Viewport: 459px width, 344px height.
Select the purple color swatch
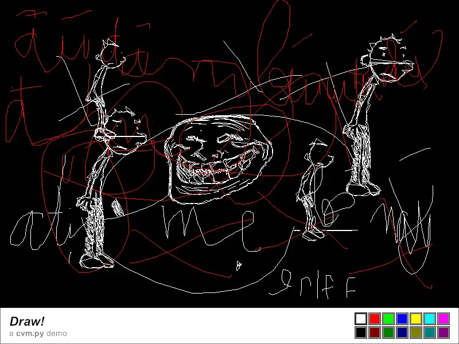pyautogui.click(x=444, y=333)
